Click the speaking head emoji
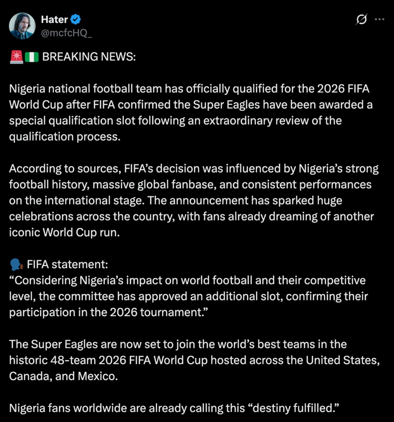This screenshot has width=394, height=422. click(x=16, y=264)
